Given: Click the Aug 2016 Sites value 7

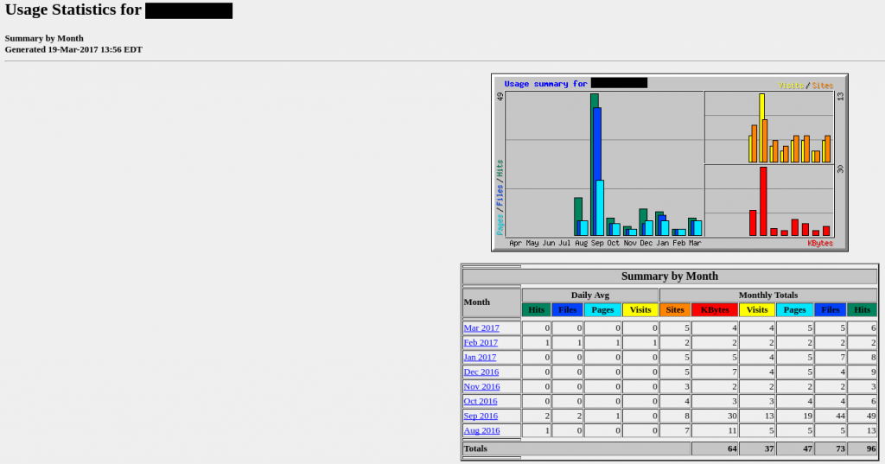Looking at the screenshot, I should [x=687, y=430].
